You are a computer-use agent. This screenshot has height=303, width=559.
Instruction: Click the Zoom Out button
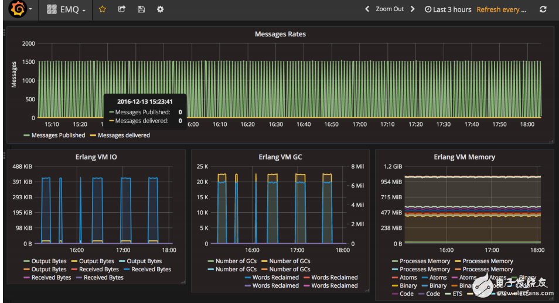390,9
